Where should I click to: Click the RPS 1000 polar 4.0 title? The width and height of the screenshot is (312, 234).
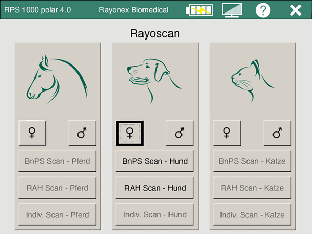pos(37,10)
